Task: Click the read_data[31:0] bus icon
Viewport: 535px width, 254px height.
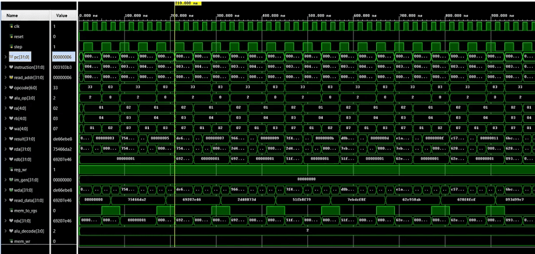Action: coord(11,200)
